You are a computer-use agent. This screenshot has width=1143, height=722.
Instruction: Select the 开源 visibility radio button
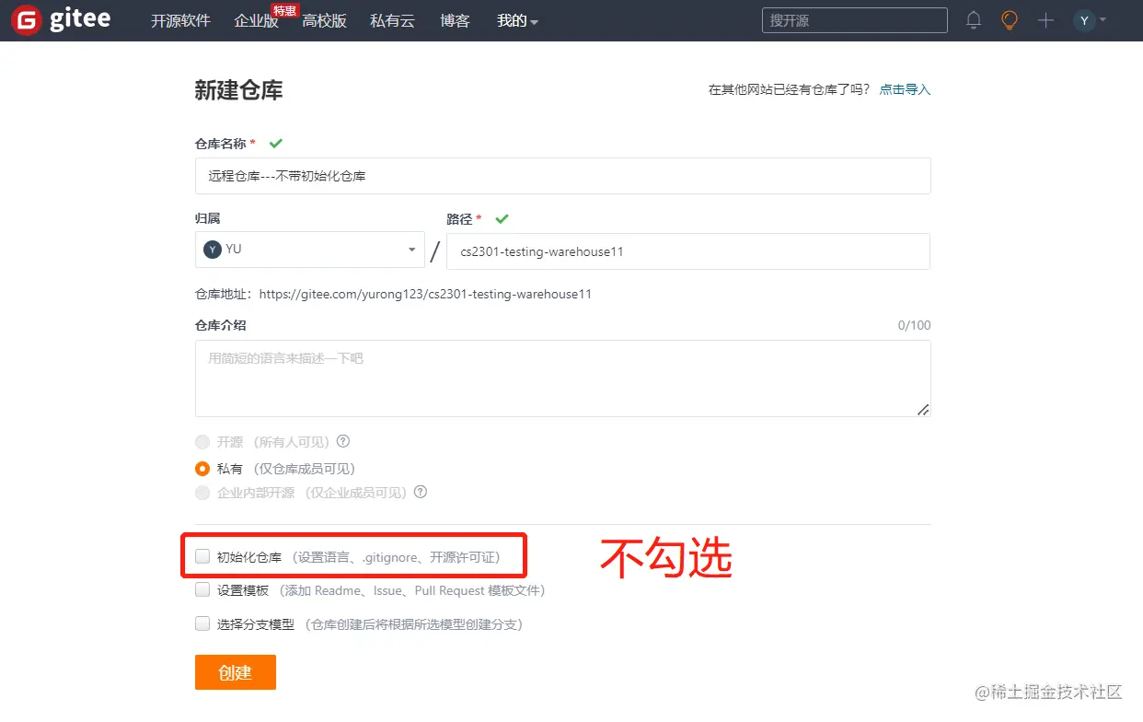(x=202, y=442)
